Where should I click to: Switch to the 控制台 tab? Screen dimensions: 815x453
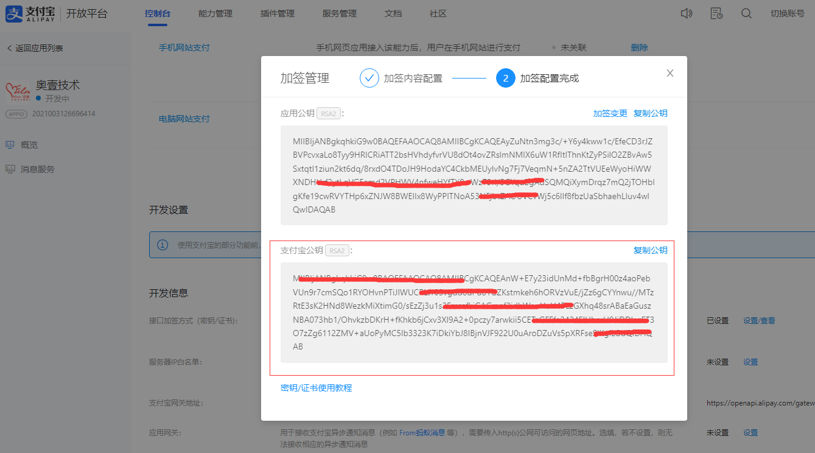158,13
